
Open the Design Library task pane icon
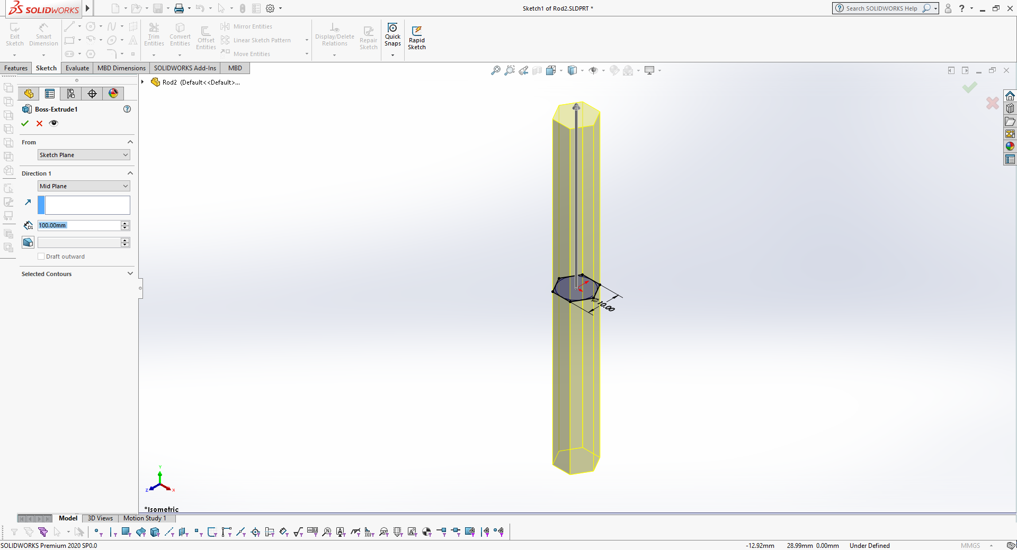click(1010, 108)
